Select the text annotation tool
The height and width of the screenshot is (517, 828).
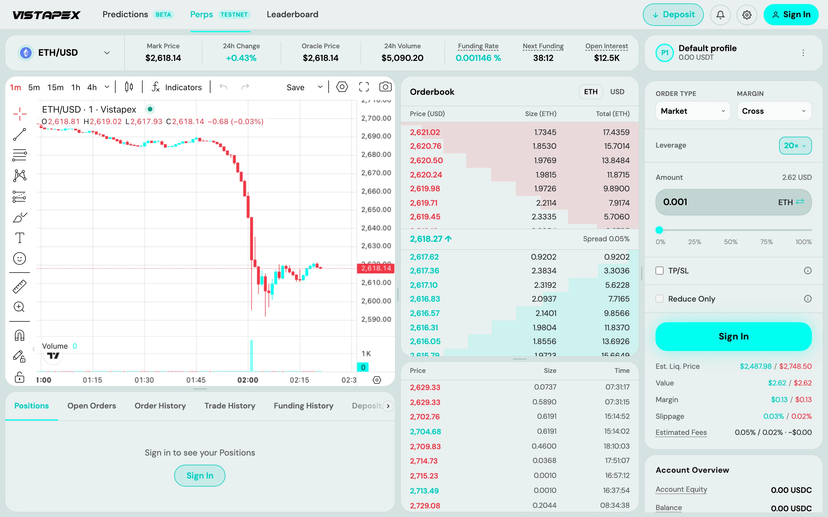point(20,238)
